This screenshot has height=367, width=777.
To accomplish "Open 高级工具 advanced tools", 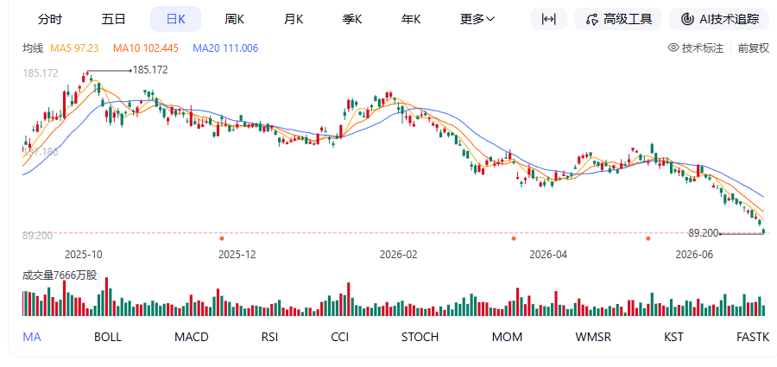I will 618,19.
